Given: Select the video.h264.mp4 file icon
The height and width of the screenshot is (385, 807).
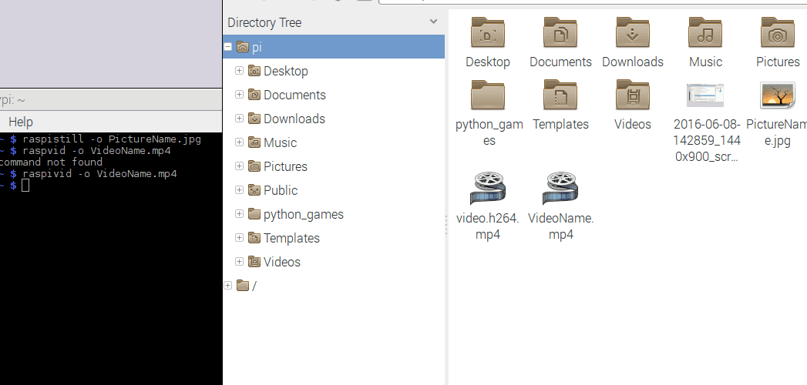Looking at the screenshot, I should tap(487, 189).
